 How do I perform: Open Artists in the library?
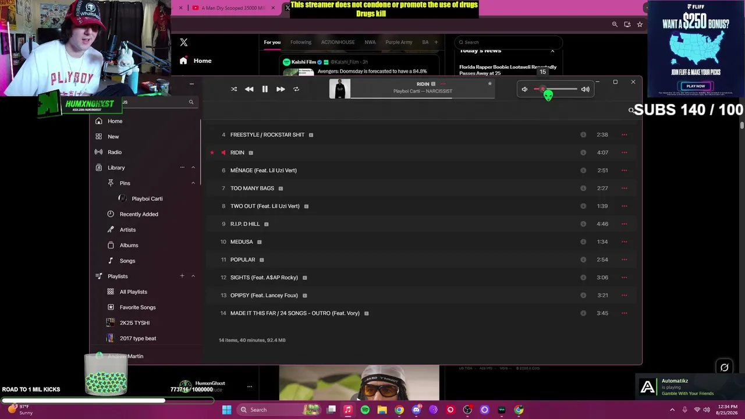(127, 230)
